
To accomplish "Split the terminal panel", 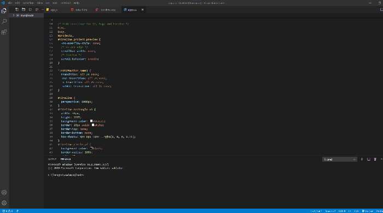I will click(369, 159).
